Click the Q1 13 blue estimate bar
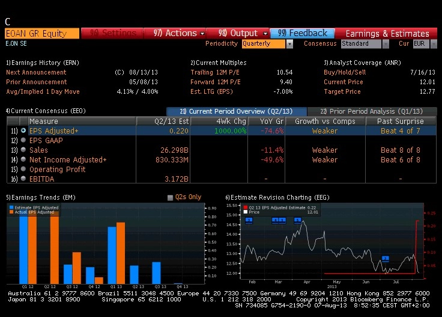Image resolution: width=442 pixels, height=317 pixels. tap(112, 256)
